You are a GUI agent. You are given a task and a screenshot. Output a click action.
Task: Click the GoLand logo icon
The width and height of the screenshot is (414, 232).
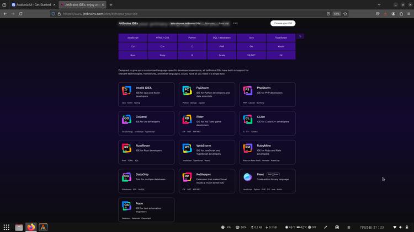point(126,119)
